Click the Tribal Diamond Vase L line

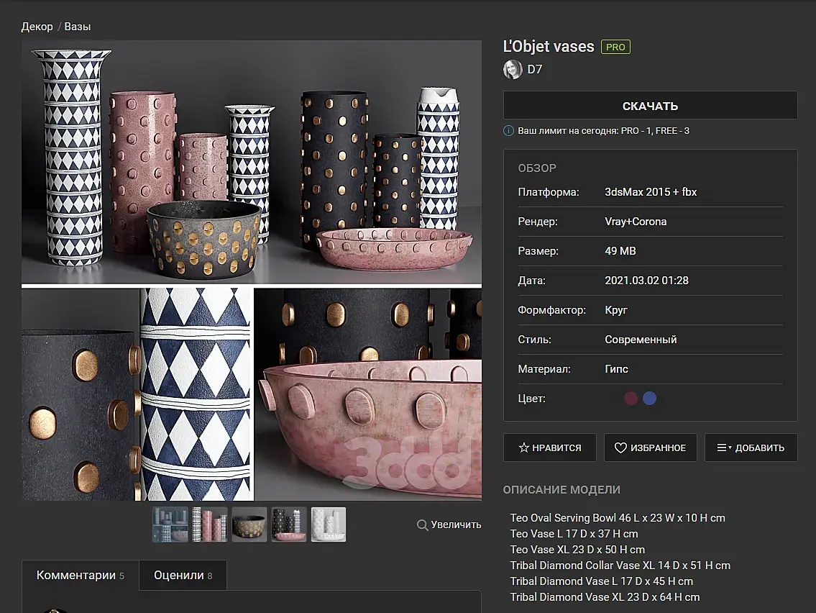point(601,581)
